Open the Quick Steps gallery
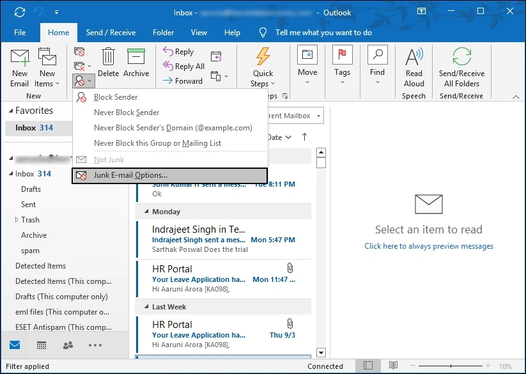This screenshot has height=374, width=526. click(263, 68)
